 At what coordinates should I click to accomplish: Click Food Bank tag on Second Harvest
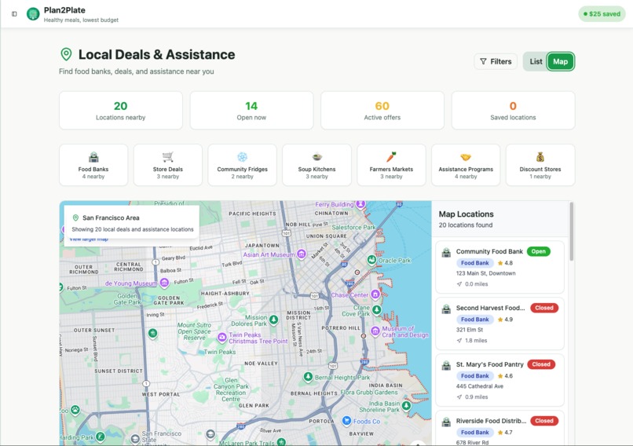coord(474,320)
